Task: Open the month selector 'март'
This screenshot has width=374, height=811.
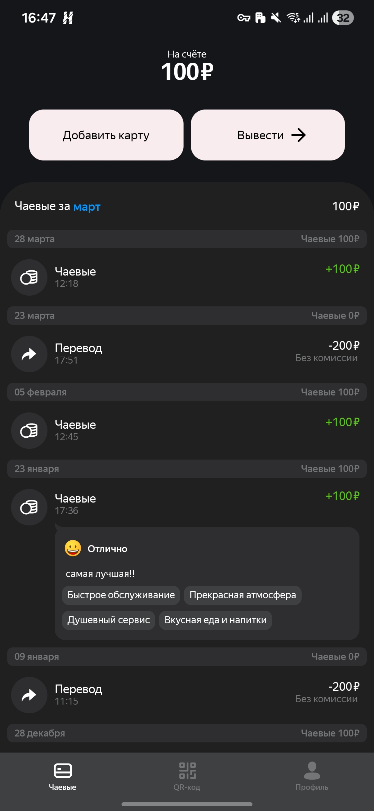Action: pos(87,207)
